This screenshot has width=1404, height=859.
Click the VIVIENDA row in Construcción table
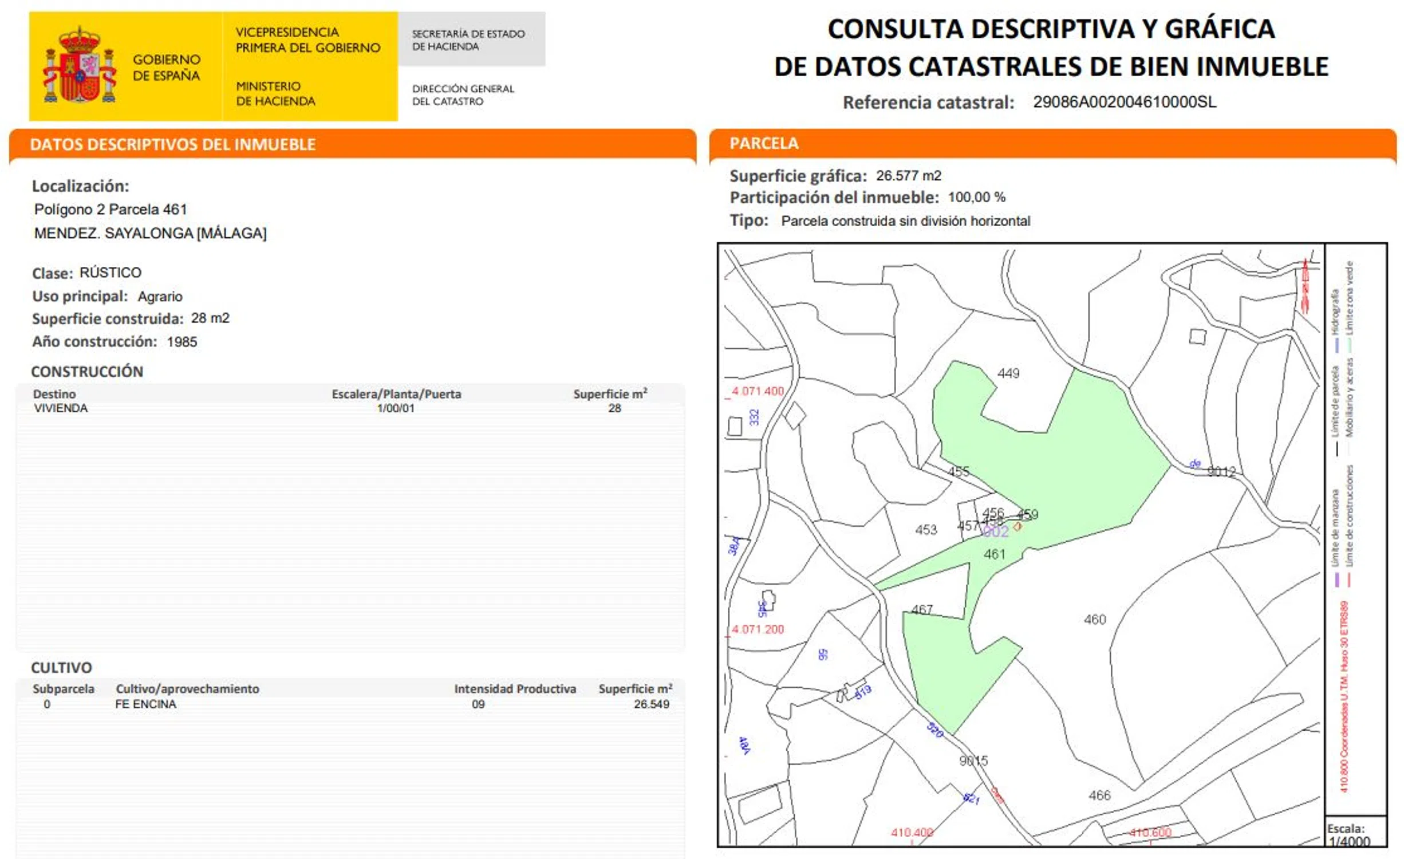tap(61, 408)
